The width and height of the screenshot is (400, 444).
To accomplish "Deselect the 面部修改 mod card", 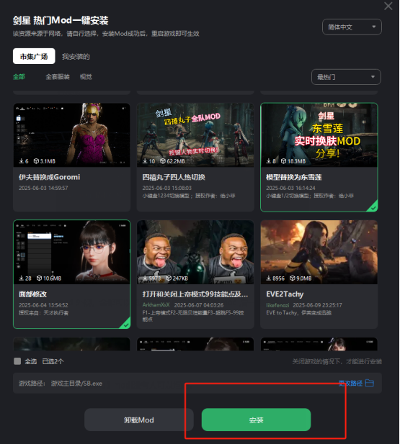I will pyautogui.click(x=72, y=274).
